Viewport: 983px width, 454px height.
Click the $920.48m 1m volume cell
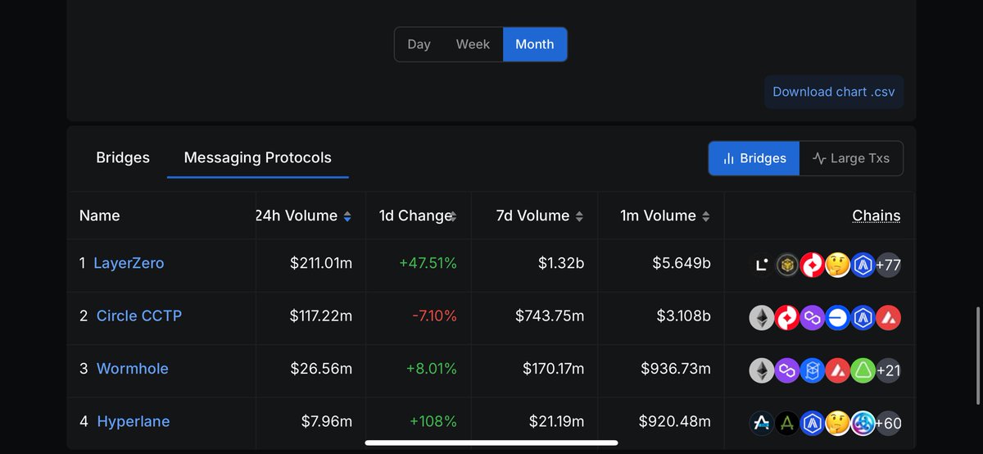tap(675, 421)
